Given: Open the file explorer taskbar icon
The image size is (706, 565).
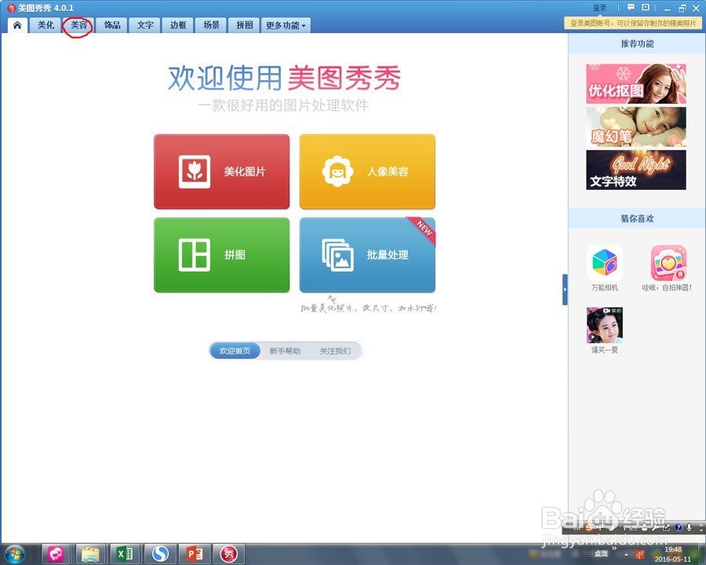Looking at the screenshot, I should [90, 554].
